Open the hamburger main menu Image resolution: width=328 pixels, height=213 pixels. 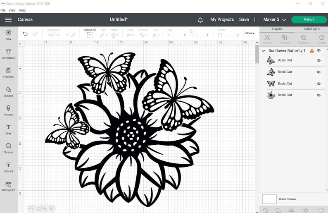pyautogui.click(x=8, y=19)
